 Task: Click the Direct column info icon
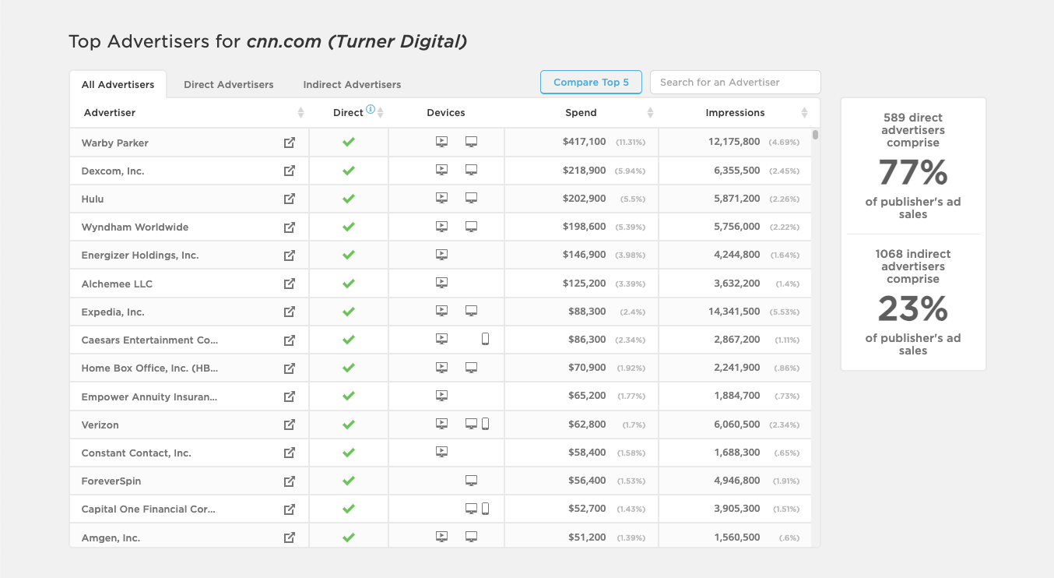click(371, 110)
